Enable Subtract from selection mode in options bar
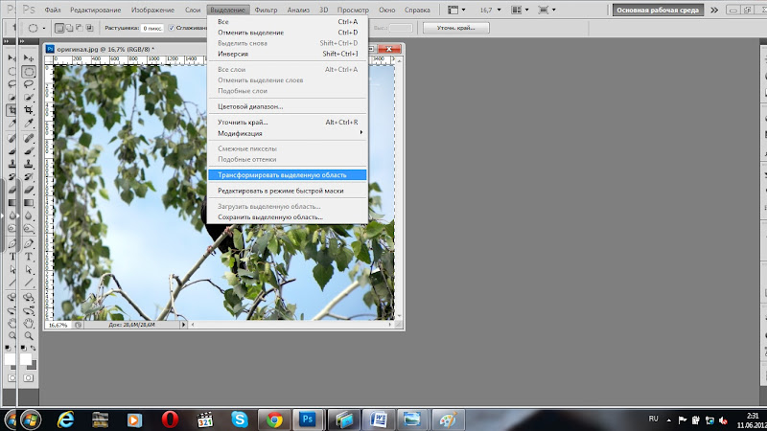Screen dimensions: 767x431 80,28
